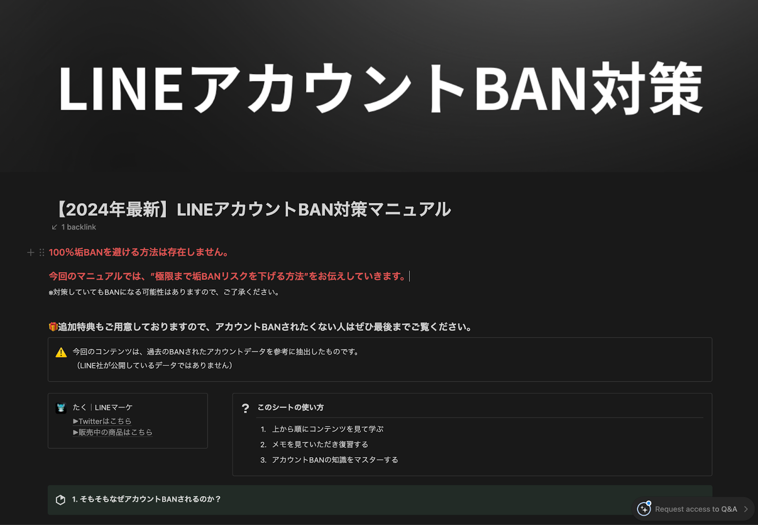Image resolution: width=758 pixels, height=525 pixels.
Task: Click the bold line about 追加特典
Action: coord(261,327)
